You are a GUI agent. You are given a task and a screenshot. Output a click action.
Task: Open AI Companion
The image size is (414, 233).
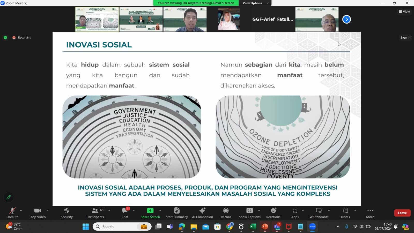[x=202, y=213]
